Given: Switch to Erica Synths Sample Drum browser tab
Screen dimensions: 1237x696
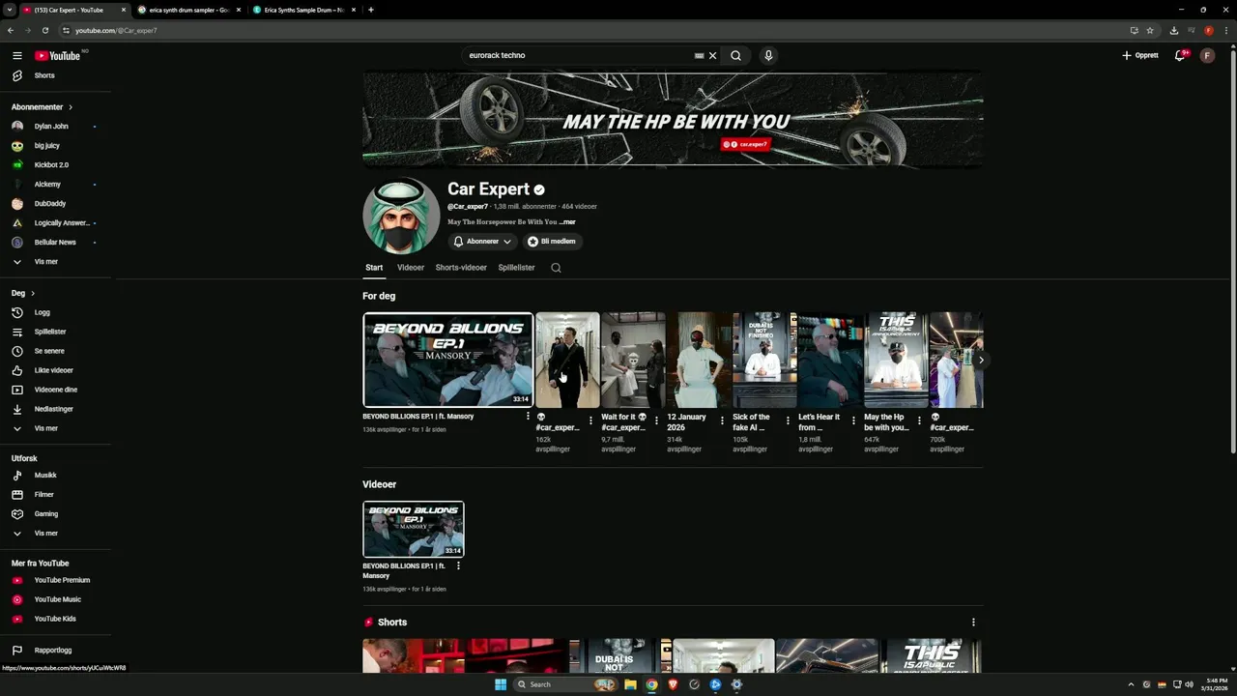Looking at the screenshot, I should point(304,10).
